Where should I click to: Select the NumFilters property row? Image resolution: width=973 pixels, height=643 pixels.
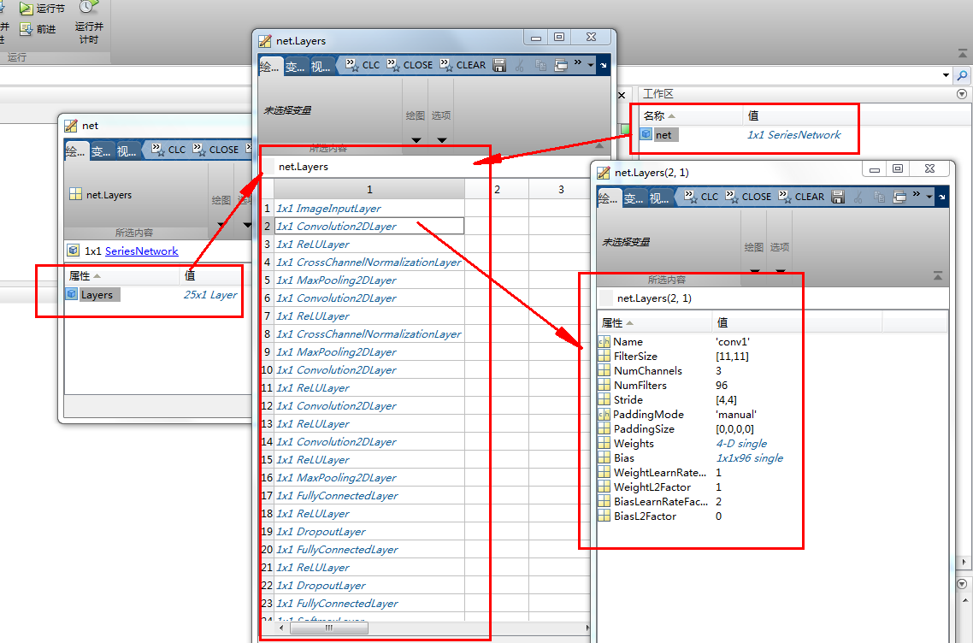(772, 386)
